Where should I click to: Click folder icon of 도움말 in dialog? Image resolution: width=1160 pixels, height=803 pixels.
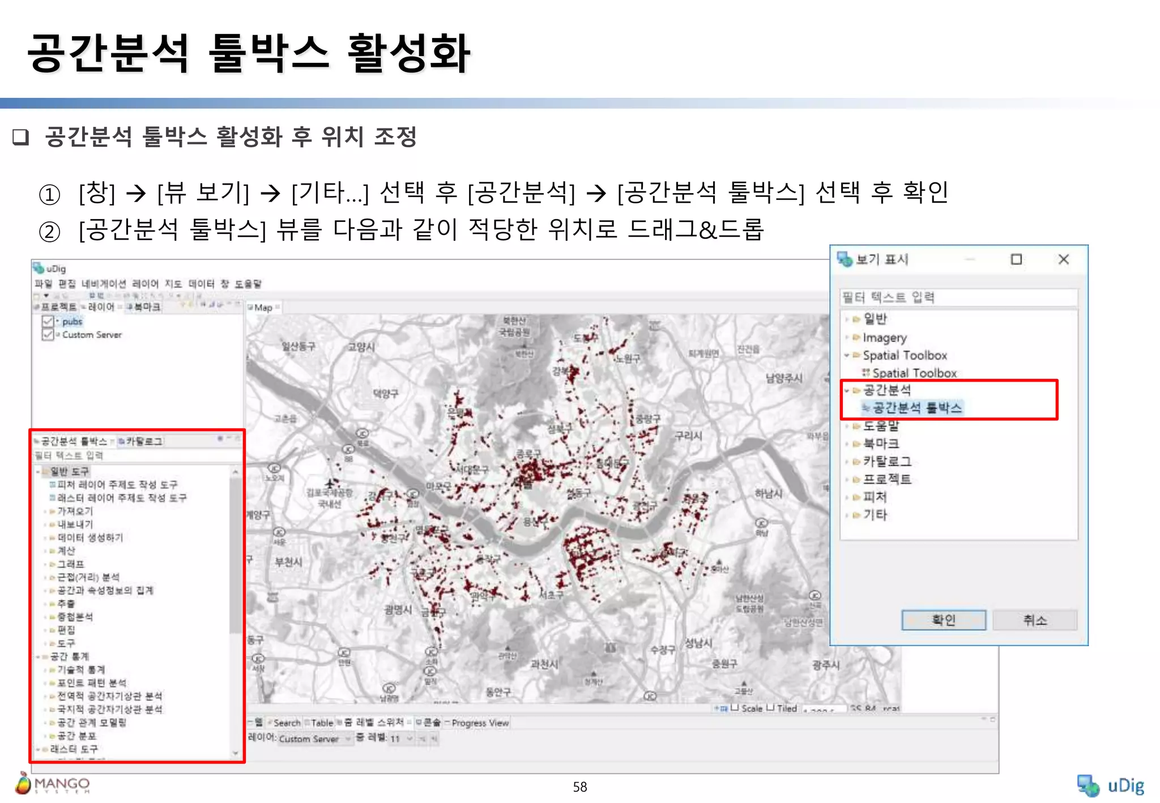click(x=856, y=426)
